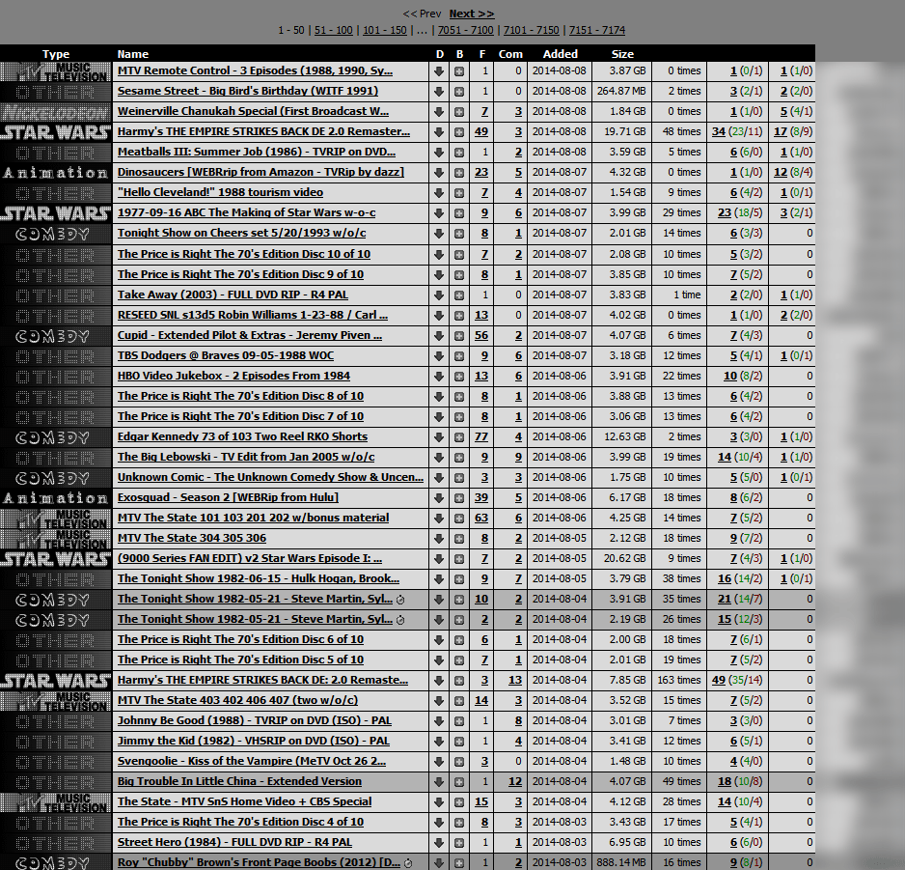View 34 seeders for the Harmy's DE 2.0 Remaster torrent
Viewport: 905px width, 870px height.
719,131
